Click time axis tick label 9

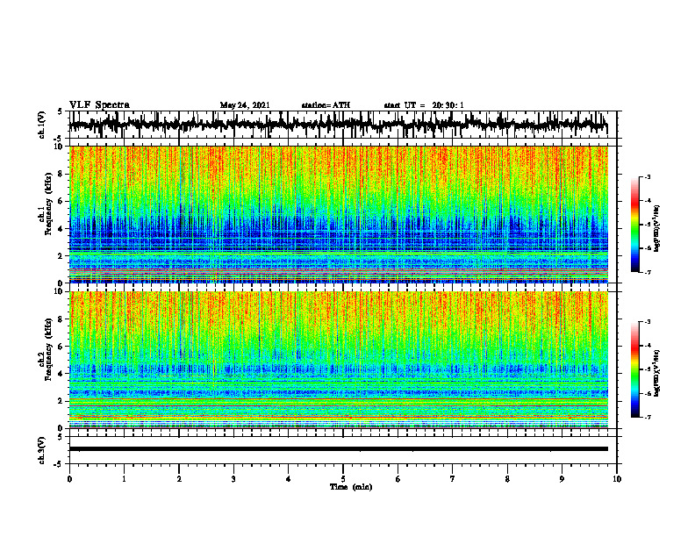(562, 479)
